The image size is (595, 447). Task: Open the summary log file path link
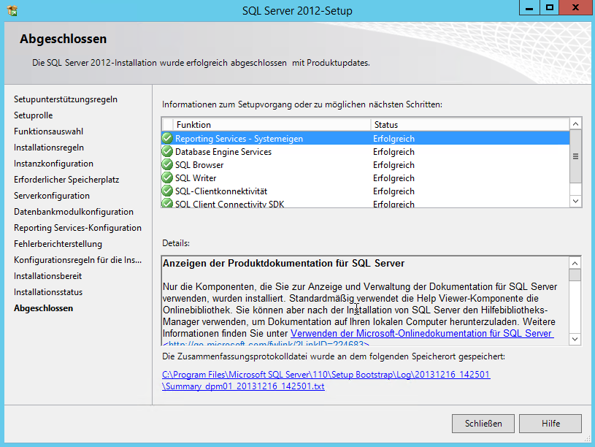(x=326, y=381)
